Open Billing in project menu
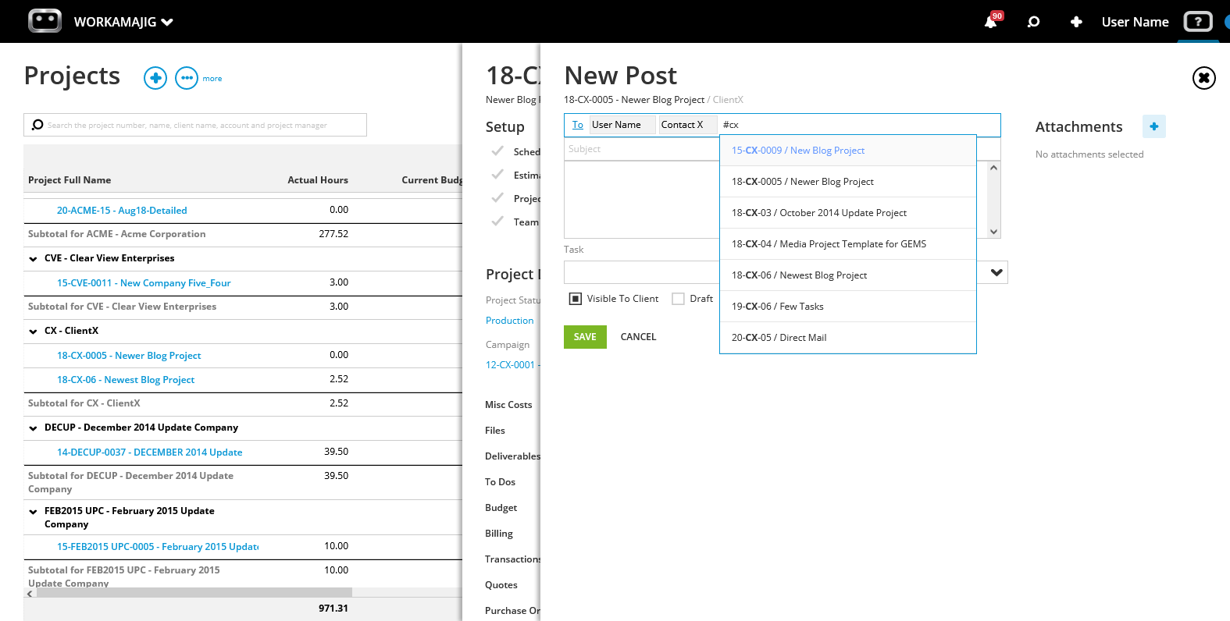The height and width of the screenshot is (621, 1230). pyautogui.click(x=499, y=534)
